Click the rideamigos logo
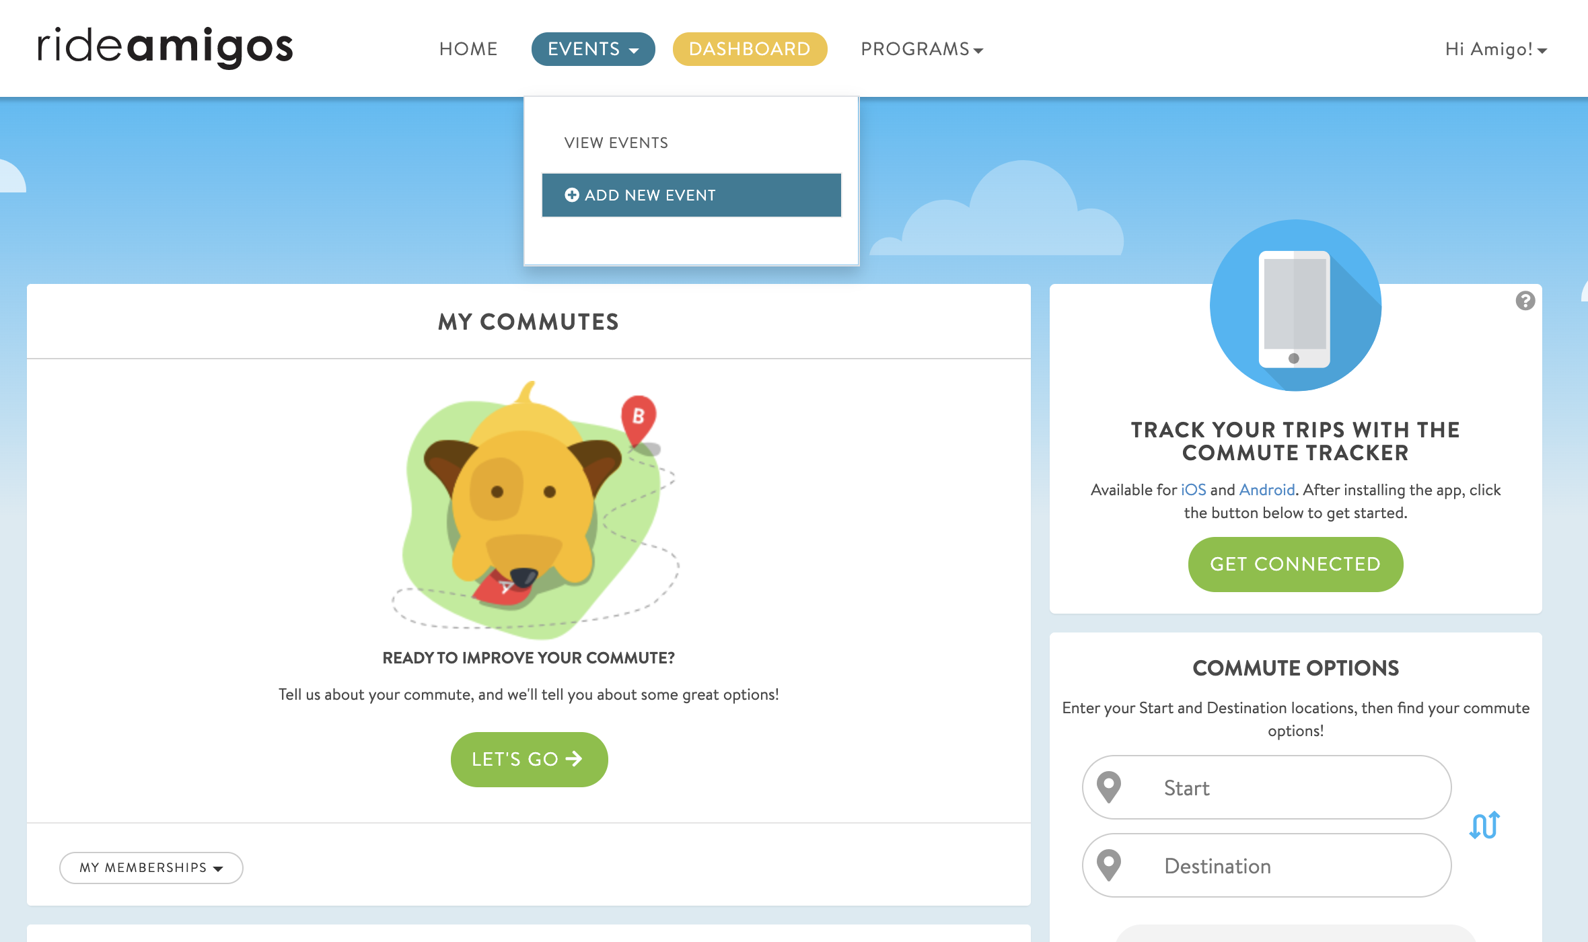Image resolution: width=1588 pixels, height=942 pixels. 166,47
